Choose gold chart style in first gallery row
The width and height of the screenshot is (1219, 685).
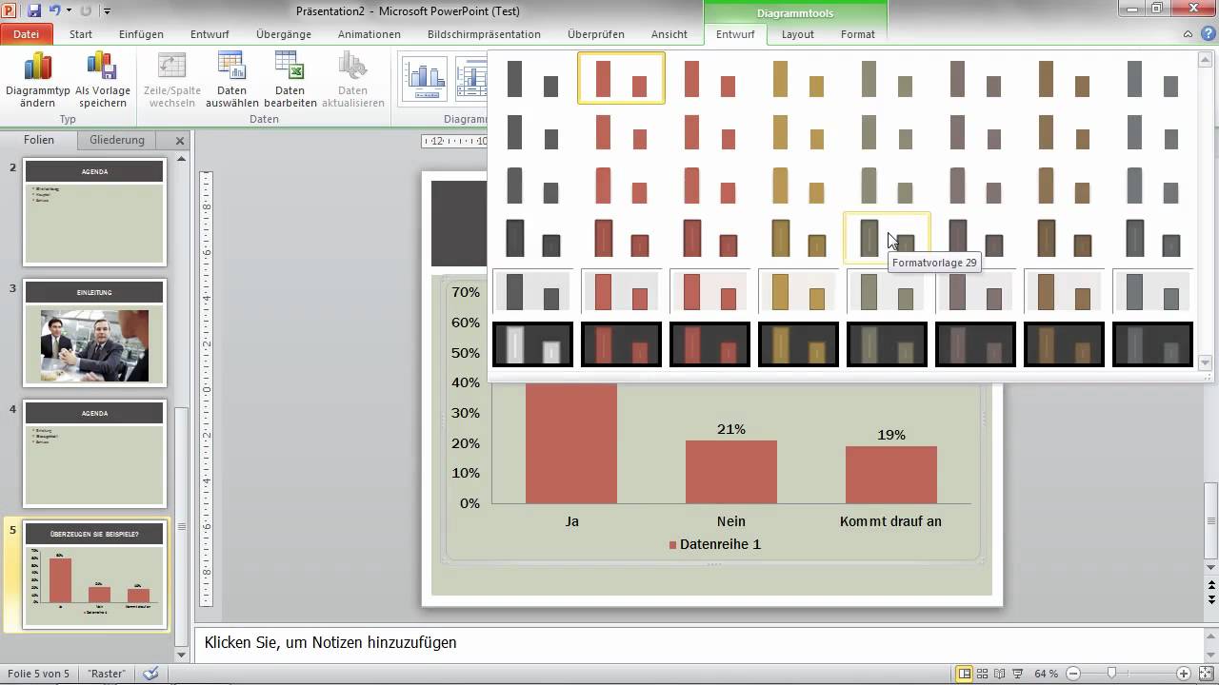coord(798,78)
